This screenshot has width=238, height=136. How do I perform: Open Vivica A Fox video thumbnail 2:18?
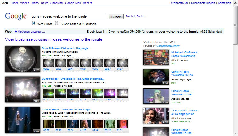tap(156, 116)
